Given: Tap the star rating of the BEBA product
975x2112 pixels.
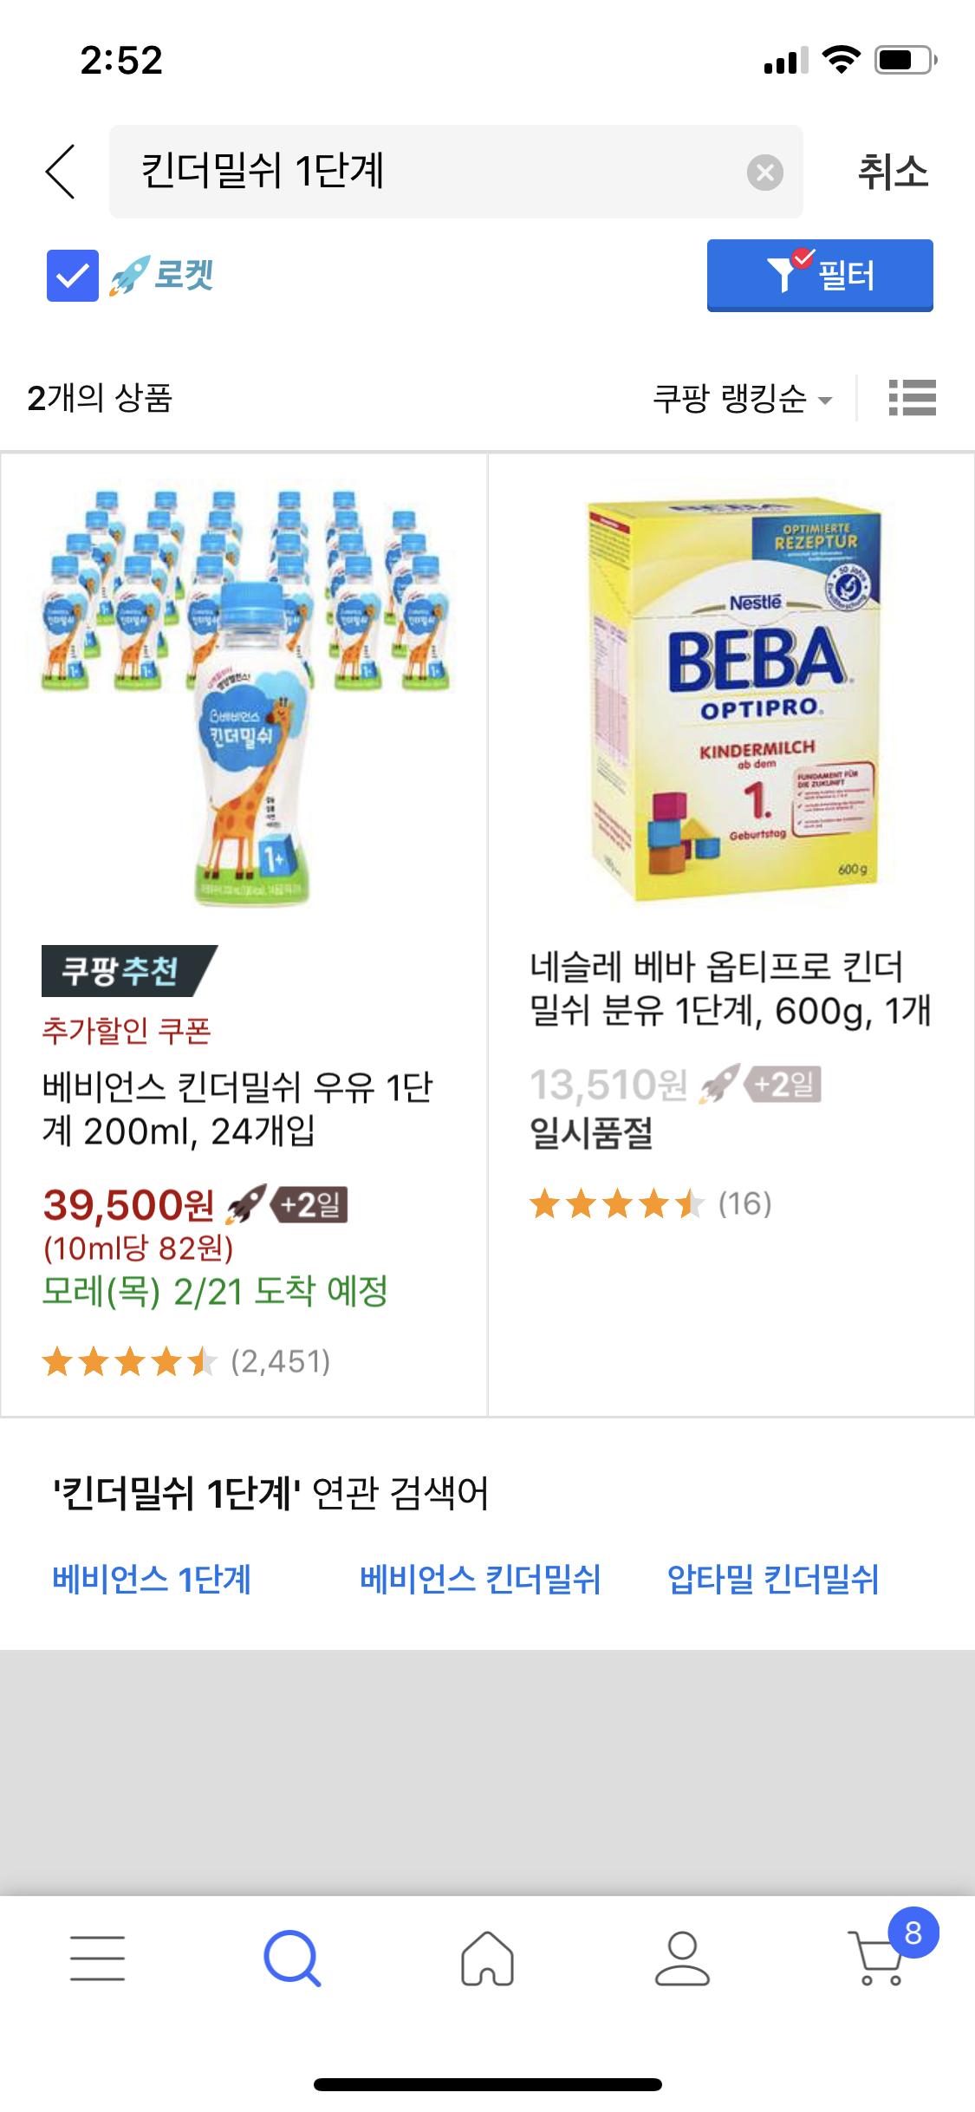Looking at the screenshot, I should coord(617,1203).
